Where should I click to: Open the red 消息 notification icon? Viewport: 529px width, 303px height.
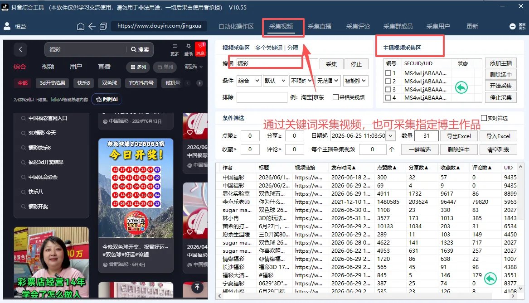coord(201,49)
